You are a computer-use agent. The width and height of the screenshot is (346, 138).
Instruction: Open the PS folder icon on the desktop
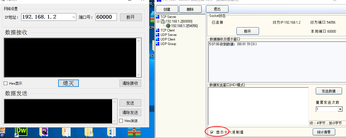pyautogui.click(x=44, y=132)
